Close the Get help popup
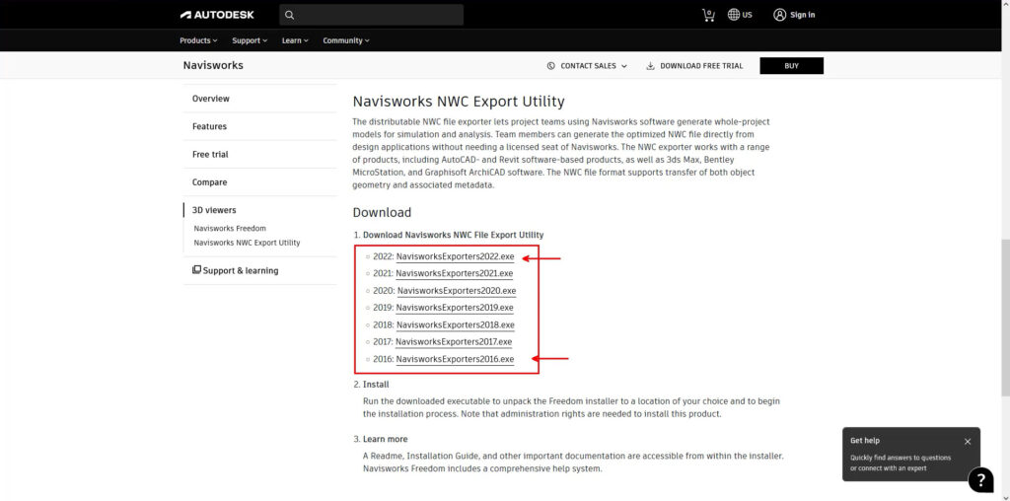 tap(968, 441)
